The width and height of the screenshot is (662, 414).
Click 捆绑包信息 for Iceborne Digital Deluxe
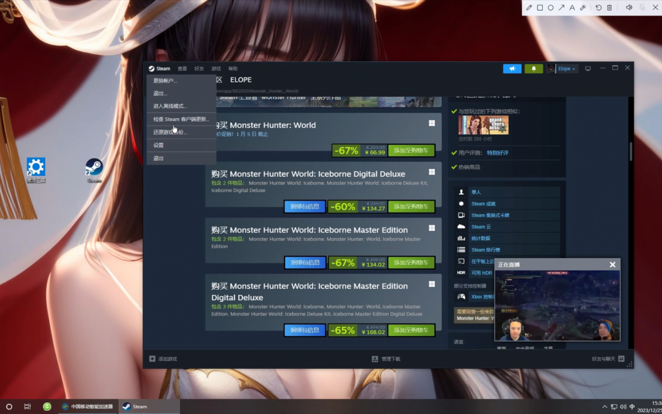[305, 206]
